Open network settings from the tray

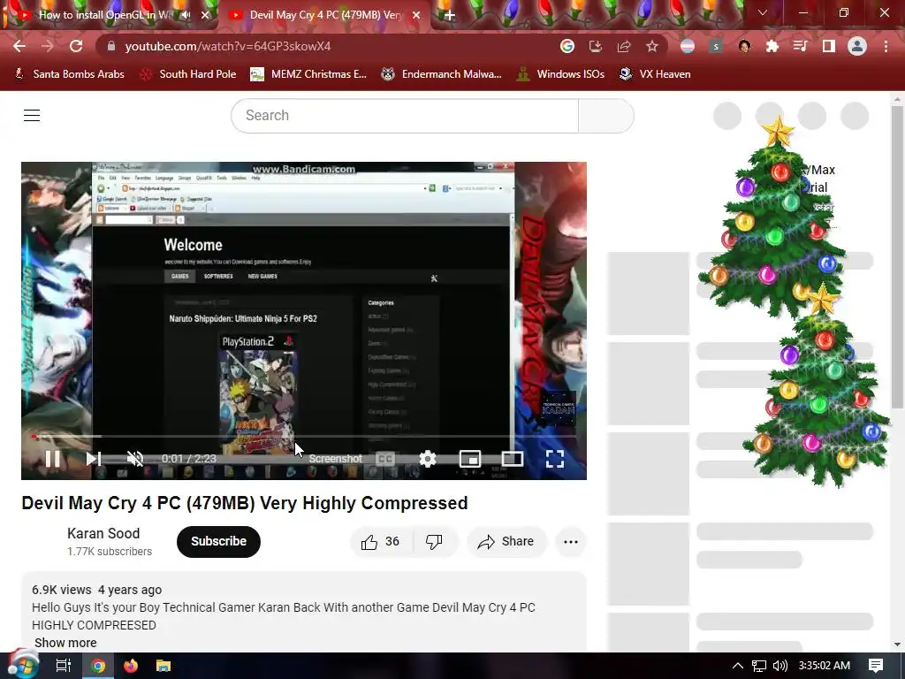click(759, 666)
